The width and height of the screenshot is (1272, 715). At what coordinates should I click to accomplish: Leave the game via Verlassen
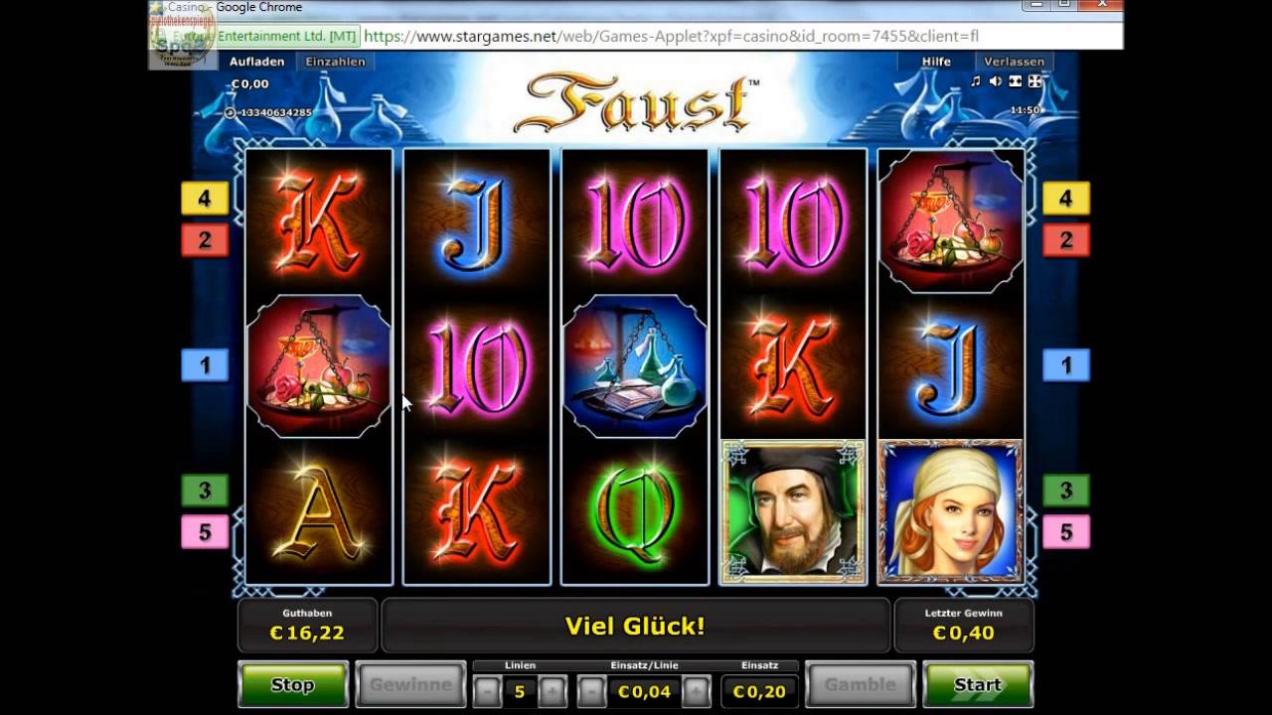tap(1015, 62)
